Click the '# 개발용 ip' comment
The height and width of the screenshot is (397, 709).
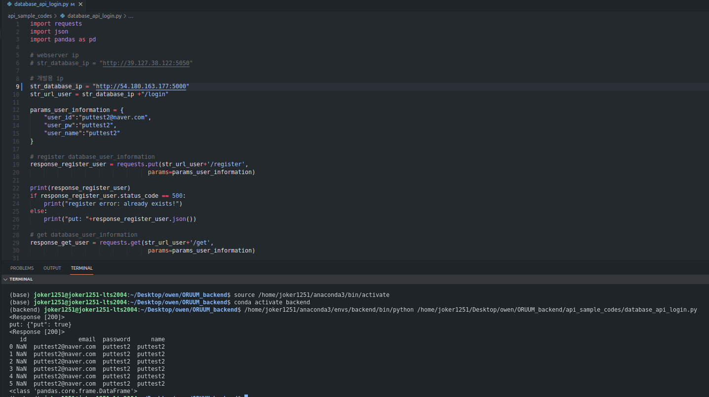coord(46,78)
